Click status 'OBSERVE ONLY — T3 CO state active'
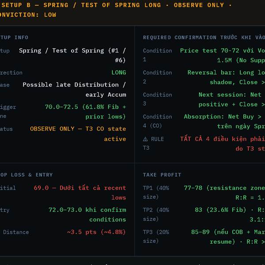 click(78, 134)
